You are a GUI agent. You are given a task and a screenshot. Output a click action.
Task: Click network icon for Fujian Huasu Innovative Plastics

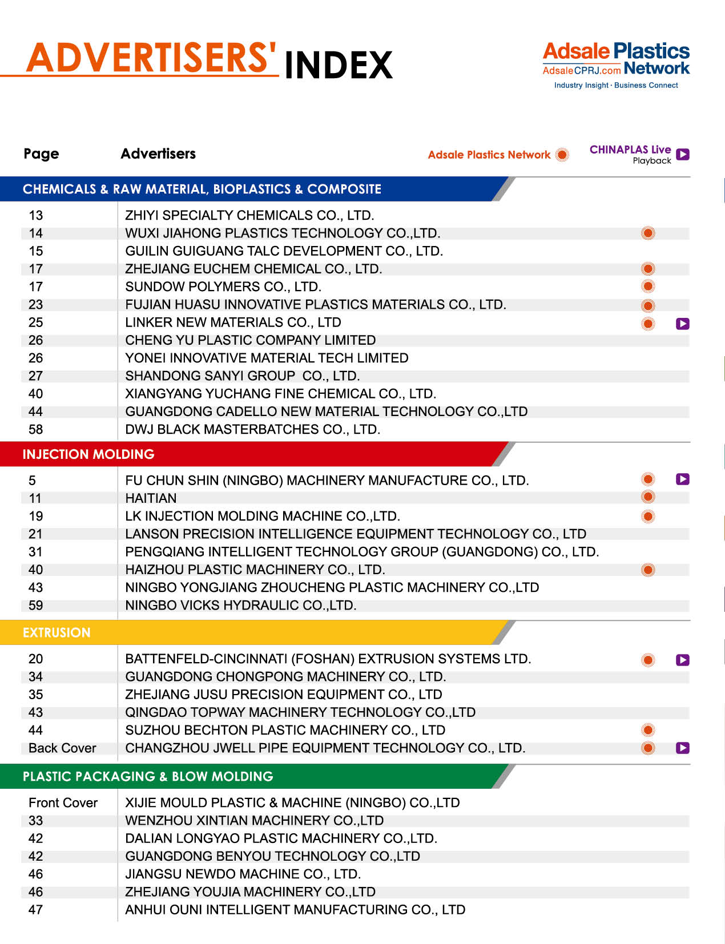tap(648, 305)
